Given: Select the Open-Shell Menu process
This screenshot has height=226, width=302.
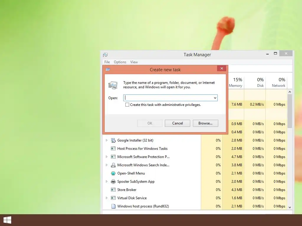Looking at the screenshot, I should (131, 173).
